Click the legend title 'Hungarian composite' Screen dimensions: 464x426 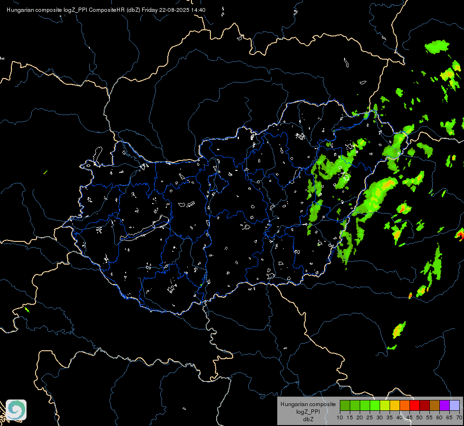click(308, 404)
